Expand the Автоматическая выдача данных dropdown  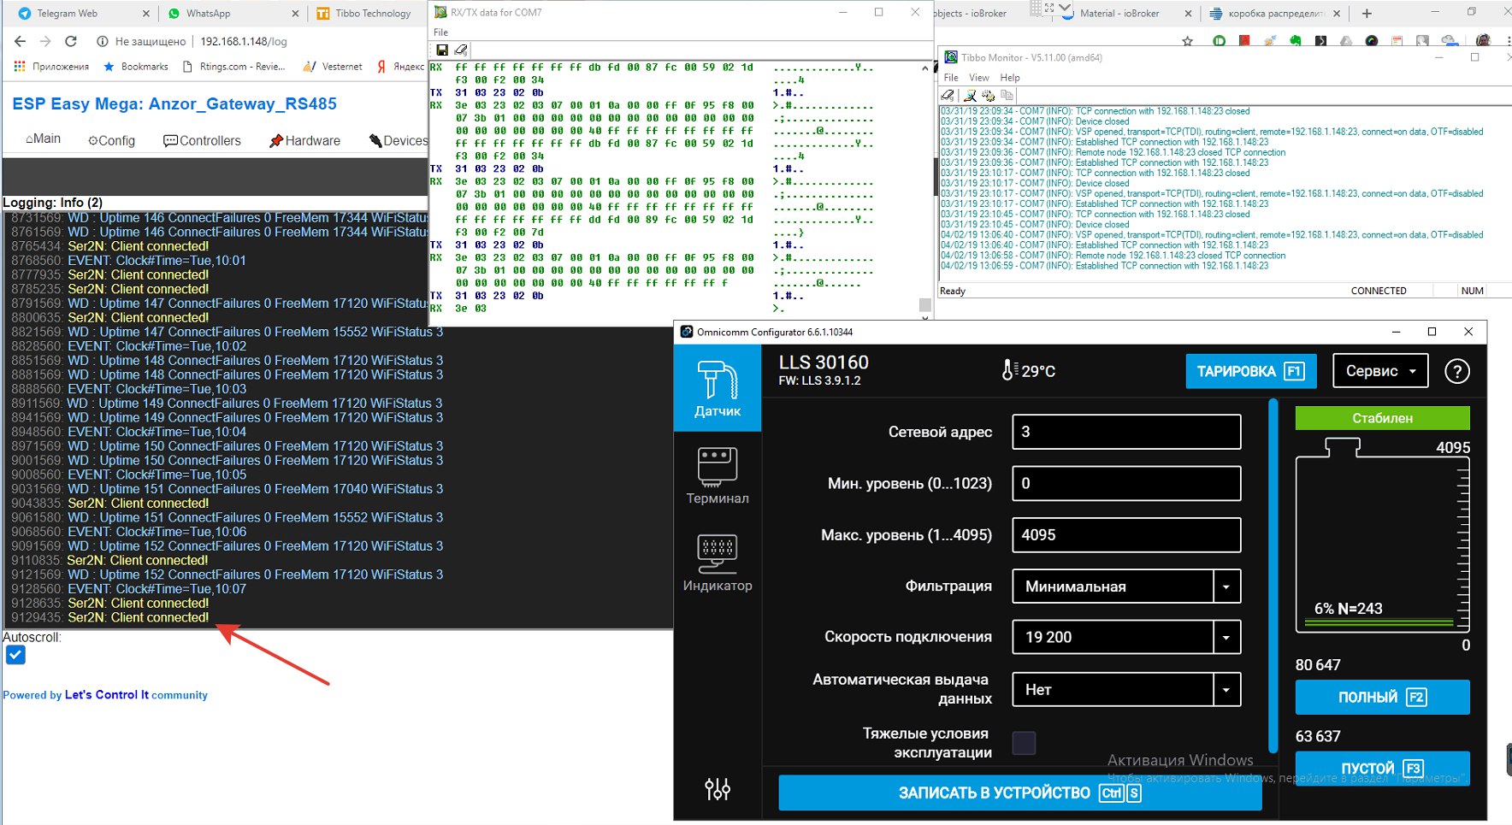(x=1226, y=689)
